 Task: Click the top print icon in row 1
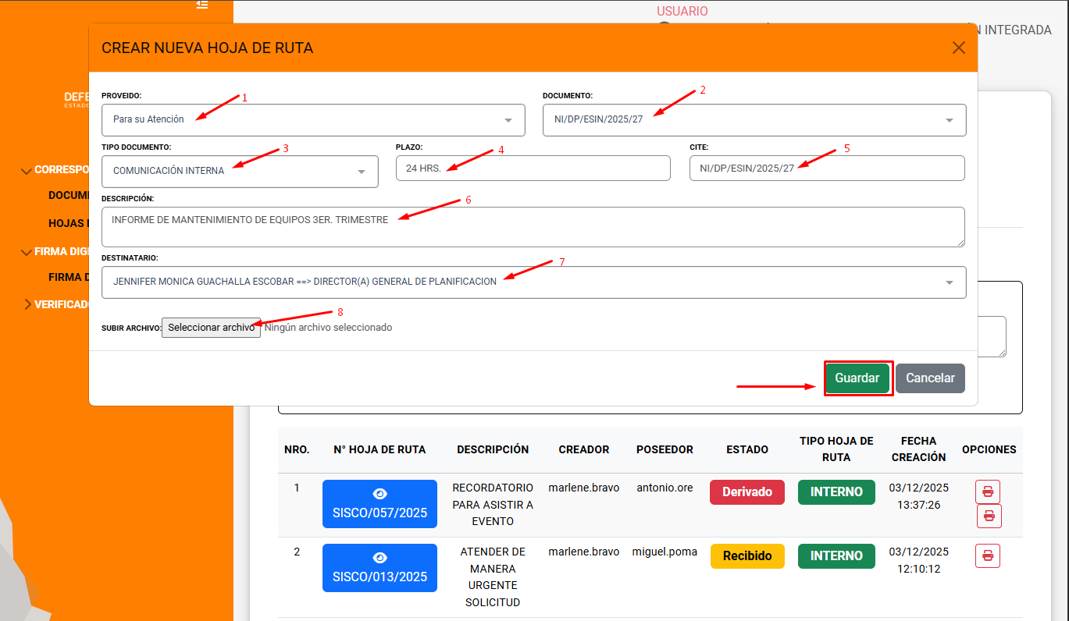987,491
